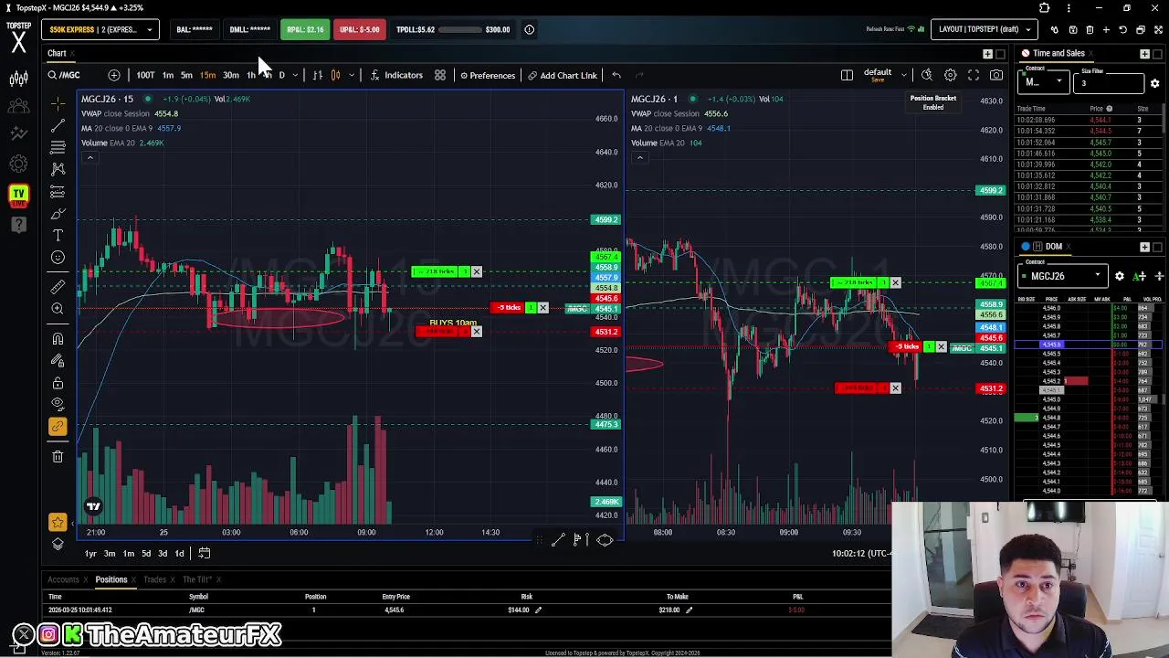Cancel the 218 ticks take-profit order on left chart
The height and width of the screenshot is (658, 1169).
476,271
